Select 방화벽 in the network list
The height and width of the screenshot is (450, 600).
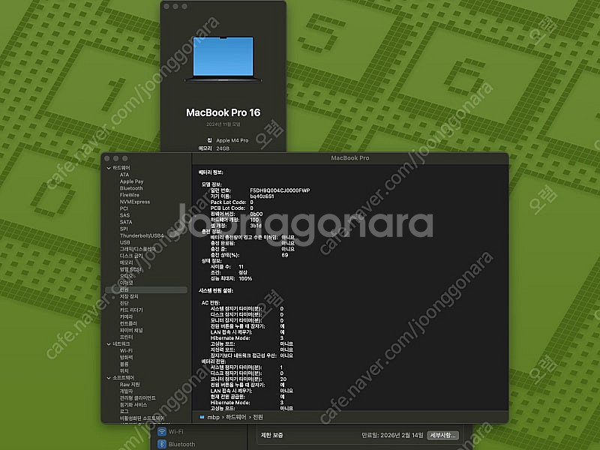pos(126,358)
